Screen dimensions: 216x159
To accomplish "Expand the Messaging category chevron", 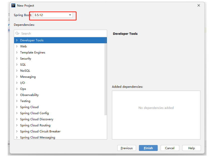I will pos(17,77).
